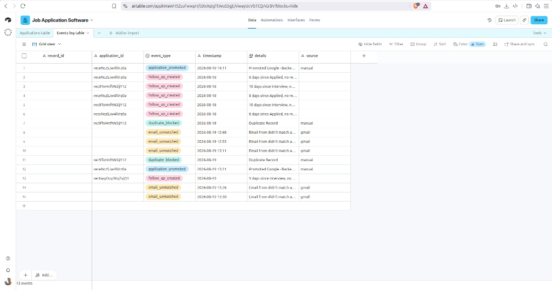Open the help question mark icon
552x290 pixels.
(8, 258)
